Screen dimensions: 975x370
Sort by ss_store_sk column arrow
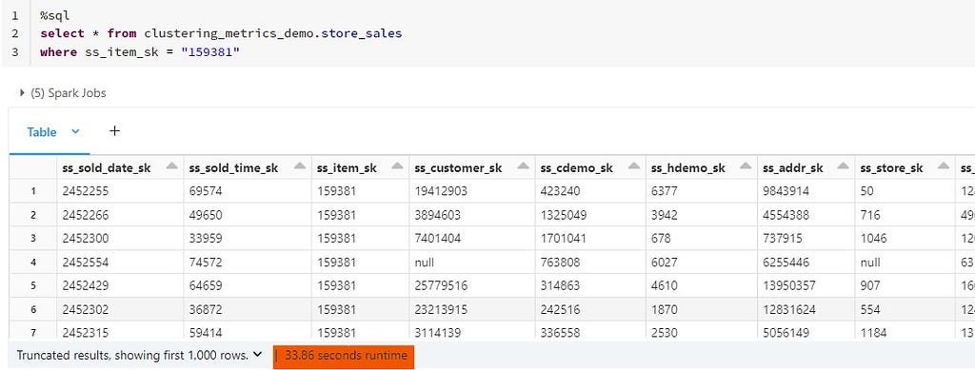pos(944,166)
